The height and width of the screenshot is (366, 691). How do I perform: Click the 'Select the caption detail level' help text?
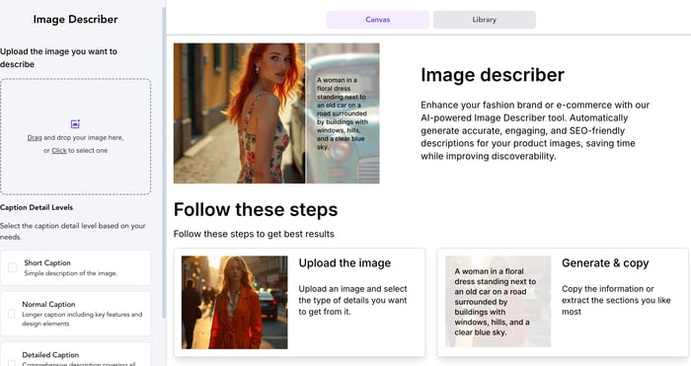(73, 231)
